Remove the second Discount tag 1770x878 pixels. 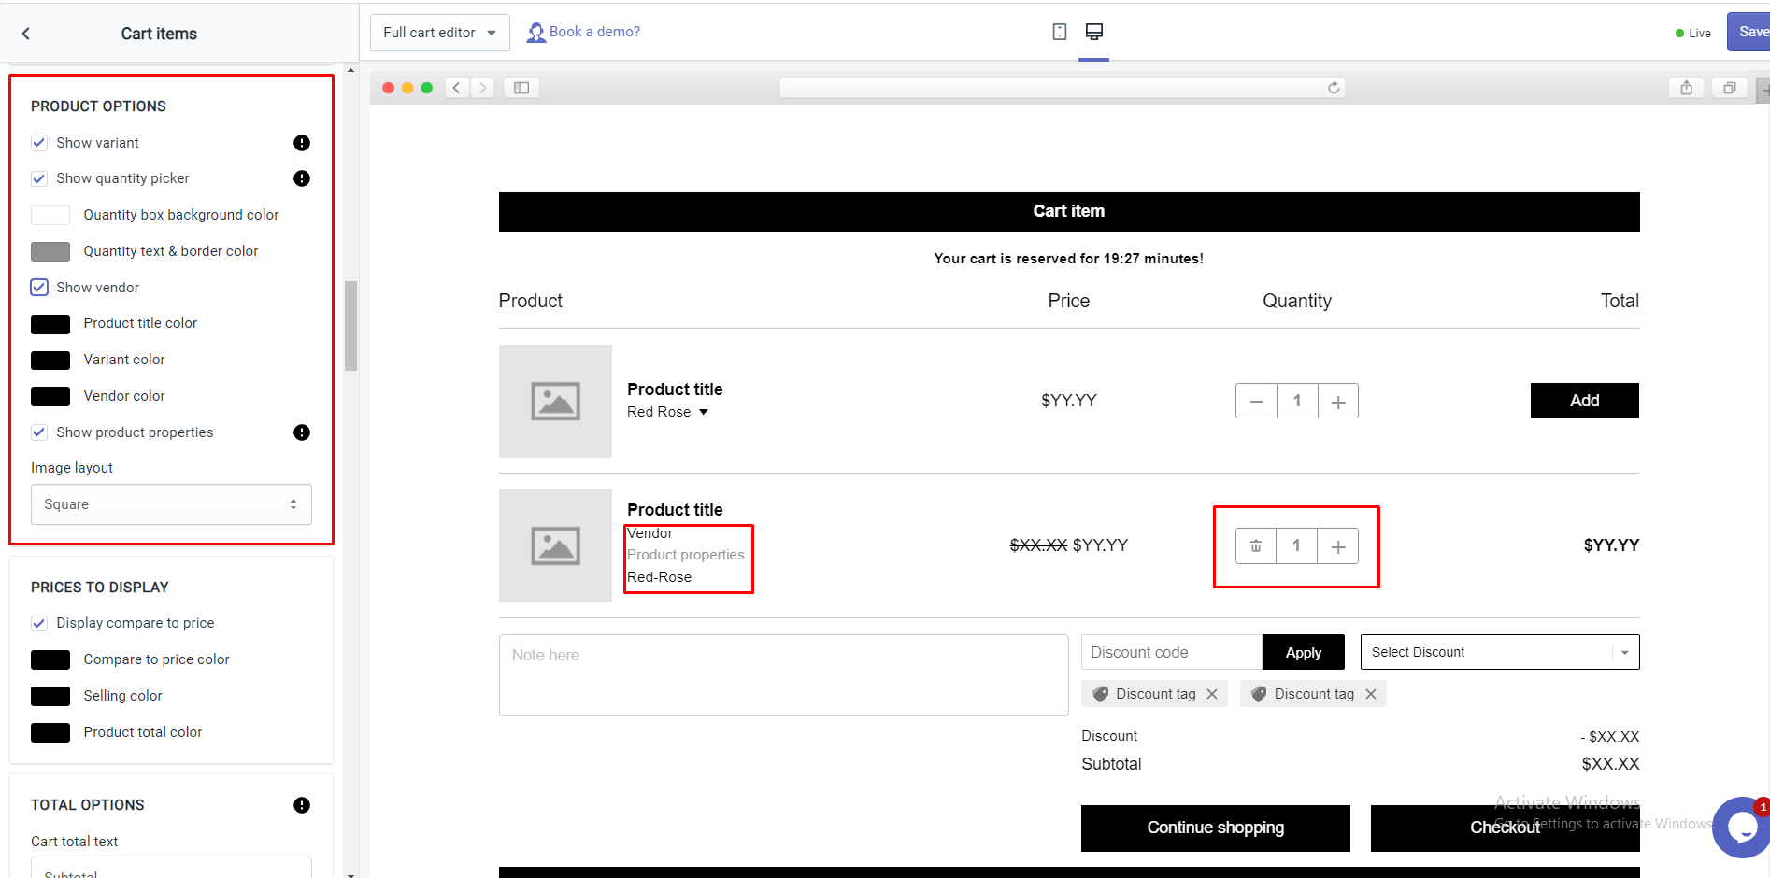click(1371, 694)
